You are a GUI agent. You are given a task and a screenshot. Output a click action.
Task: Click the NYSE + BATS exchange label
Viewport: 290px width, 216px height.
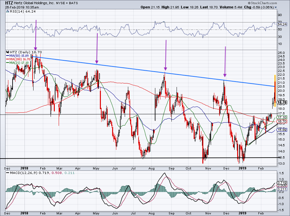point(67,3)
